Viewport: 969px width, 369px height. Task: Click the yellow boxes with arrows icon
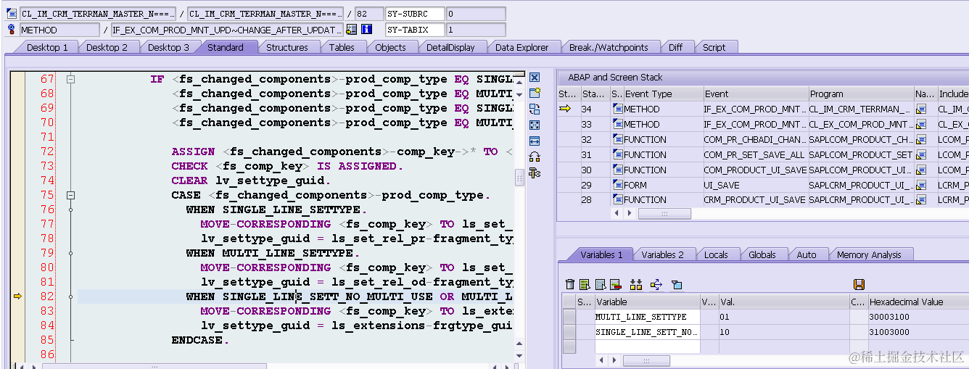pos(636,284)
